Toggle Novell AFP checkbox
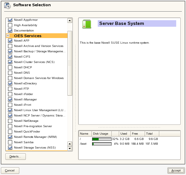This screenshot has height=175, width=186. [x=10, y=41]
